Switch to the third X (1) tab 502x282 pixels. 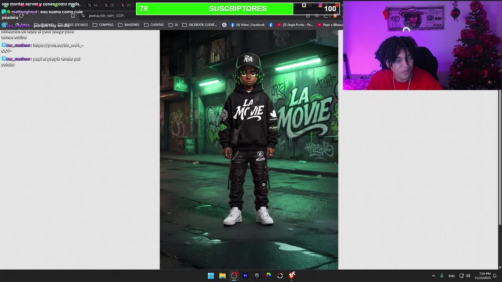pos(126,5)
